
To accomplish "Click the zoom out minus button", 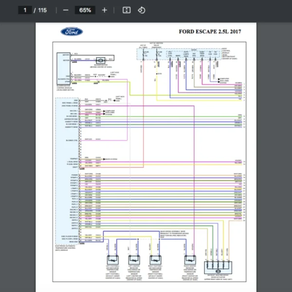I will [65, 10].
